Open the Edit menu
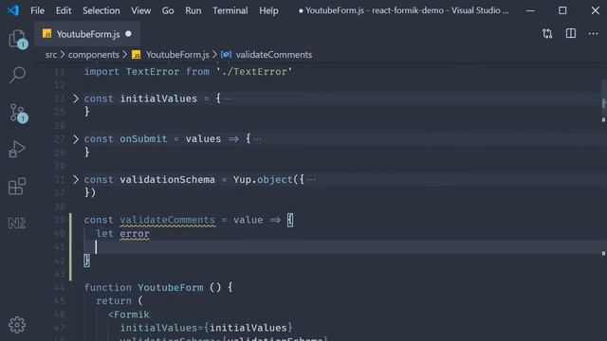607x341 pixels. pos(64,10)
